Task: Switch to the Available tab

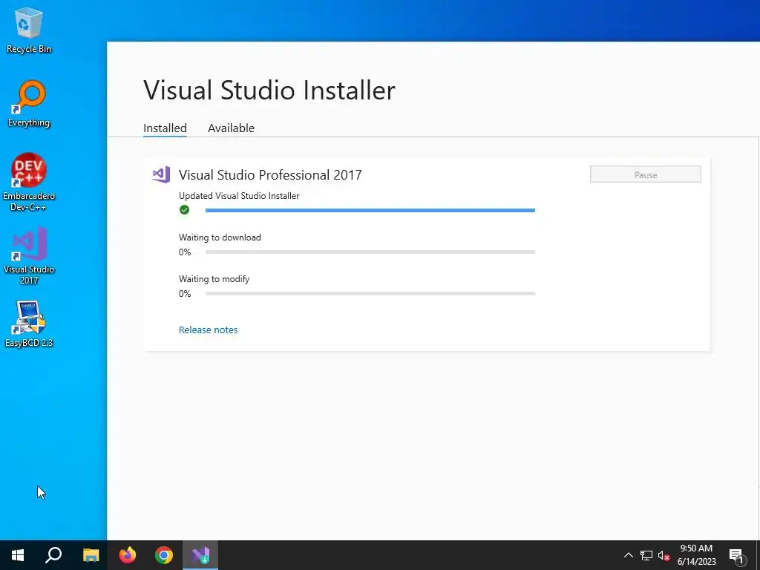Action: (x=231, y=128)
